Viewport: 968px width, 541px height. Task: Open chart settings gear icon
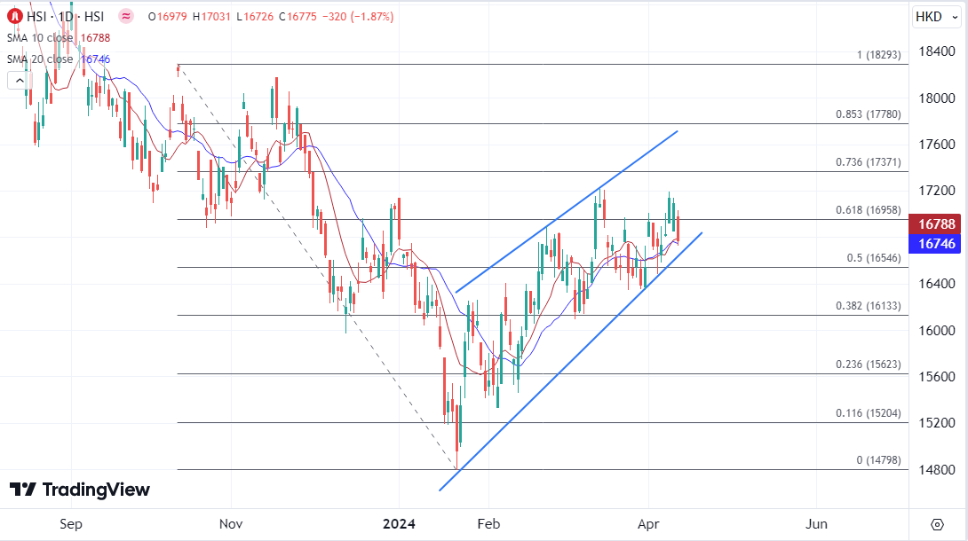(x=937, y=524)
